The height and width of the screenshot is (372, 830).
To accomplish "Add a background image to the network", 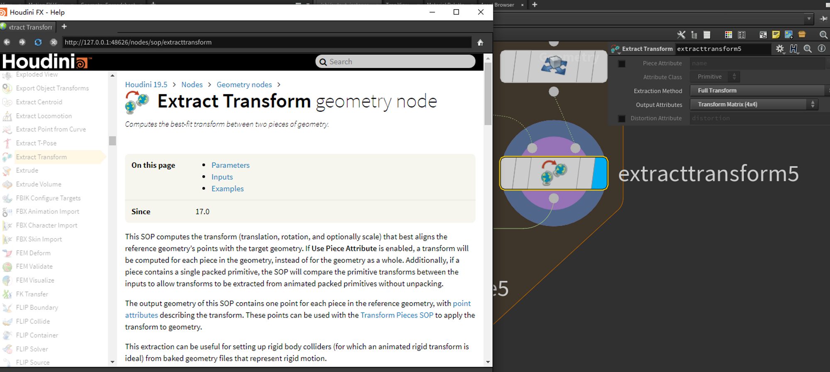I will [x=788, y=35].
